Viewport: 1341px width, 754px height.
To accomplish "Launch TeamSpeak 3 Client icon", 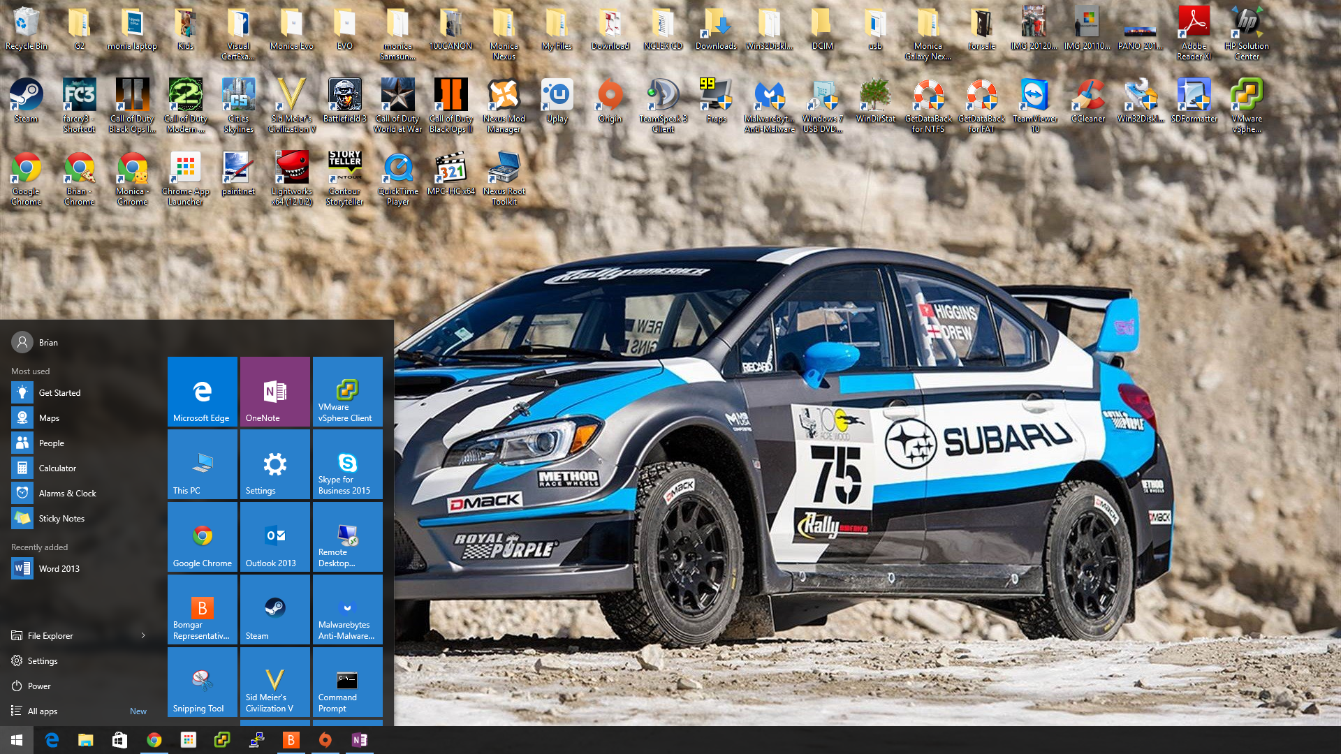I will coord(664,106).
